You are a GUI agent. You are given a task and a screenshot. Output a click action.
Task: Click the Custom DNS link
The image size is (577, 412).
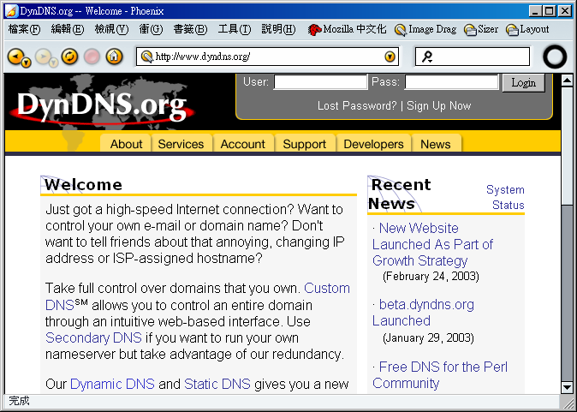click(327, 288)
